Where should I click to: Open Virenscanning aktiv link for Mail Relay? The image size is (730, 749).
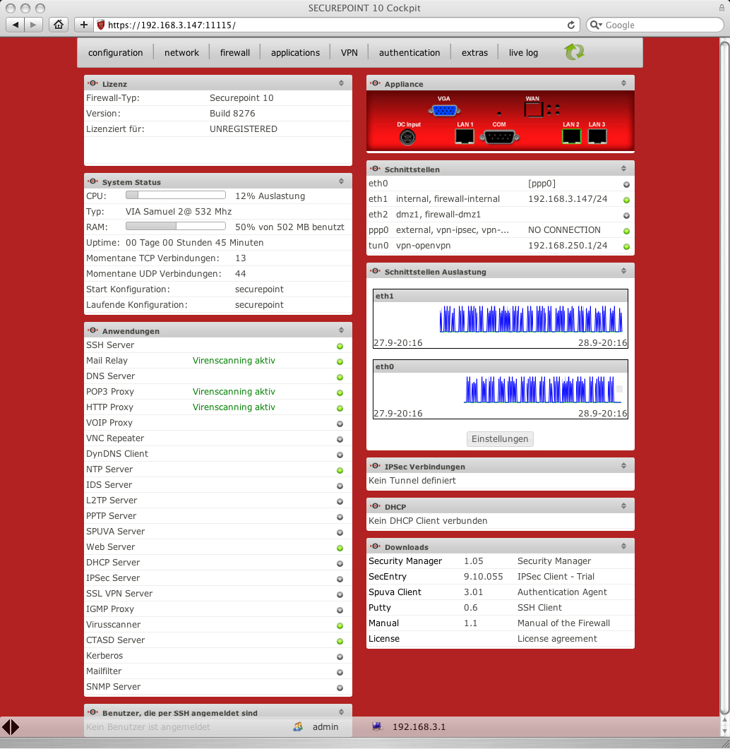(x=234, y=361)
